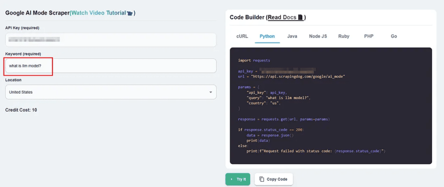Image resolution: width=444 pixels, height=187 pixels.
Task: Select the Python tab
Action: pos(267,36)
